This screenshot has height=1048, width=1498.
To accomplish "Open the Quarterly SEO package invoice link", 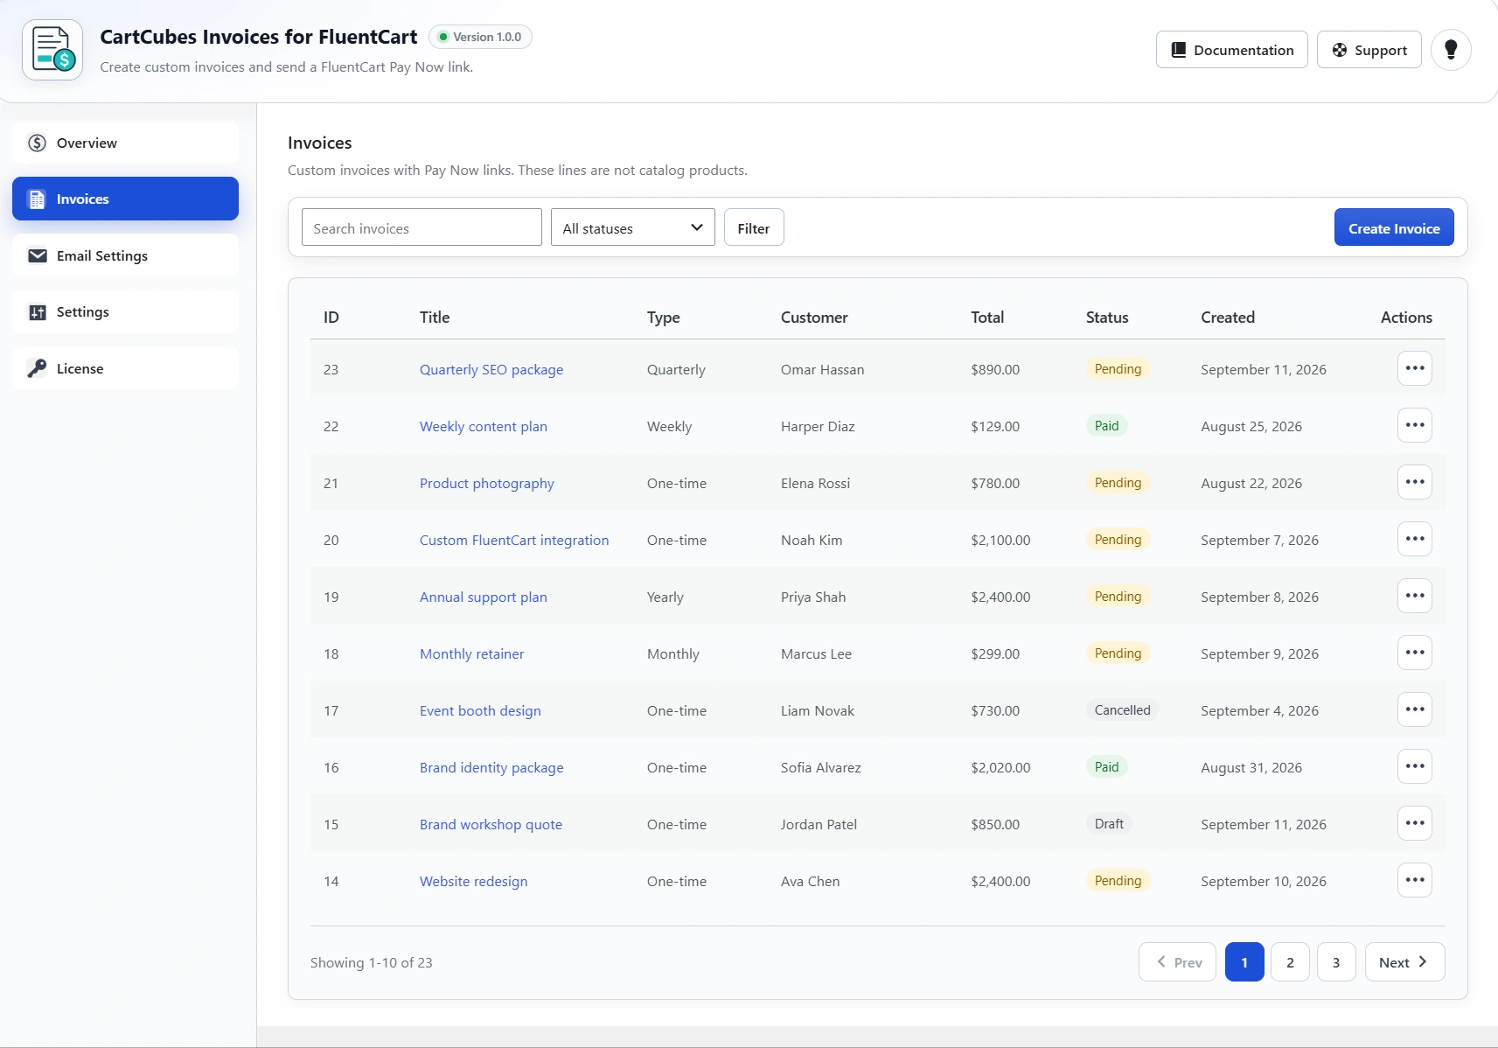I will [x=491, y=369].
